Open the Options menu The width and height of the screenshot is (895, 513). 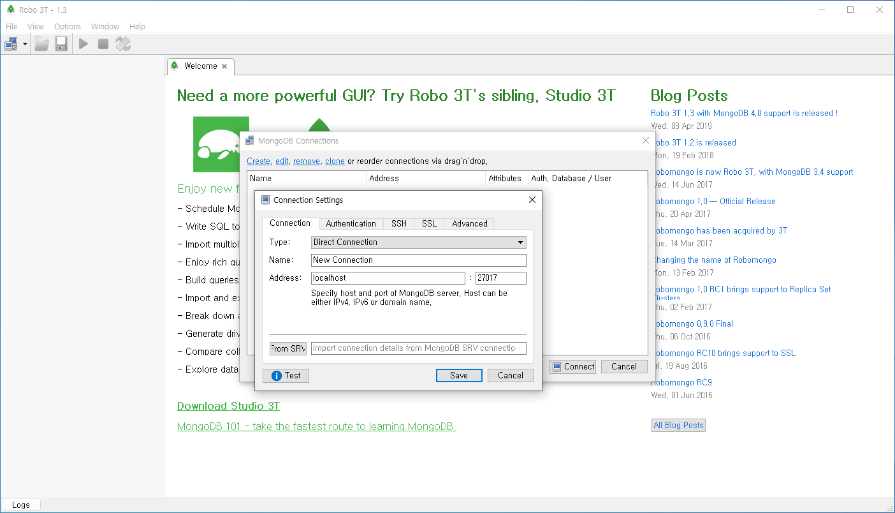68,26
